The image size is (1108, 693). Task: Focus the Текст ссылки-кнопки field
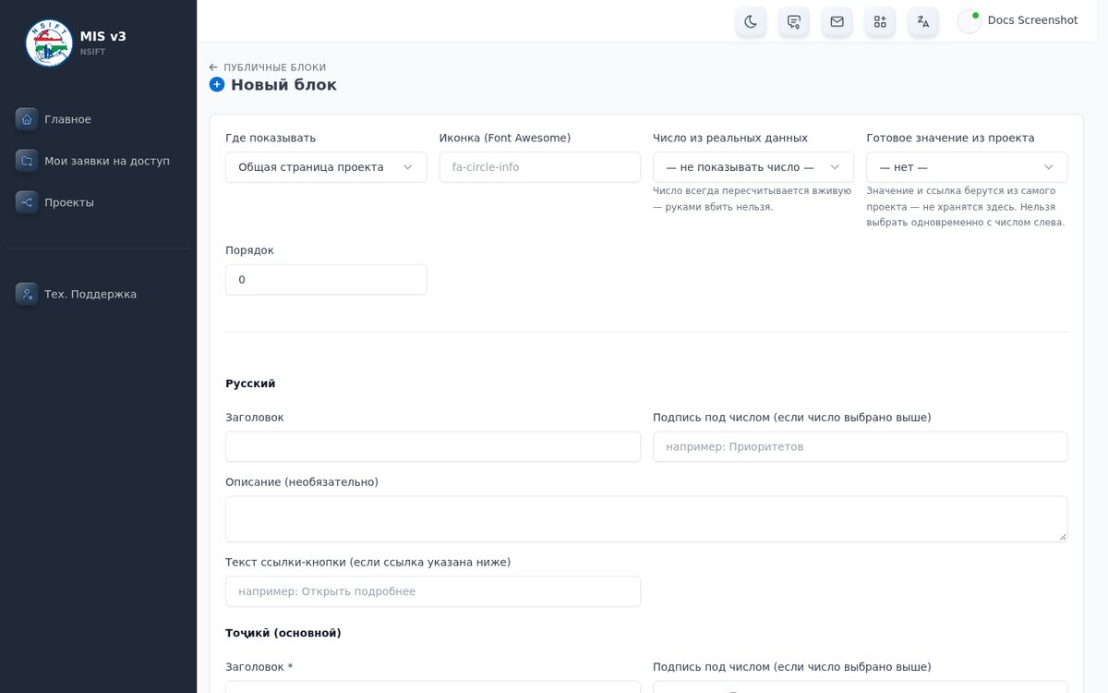click(x=433, y=591)
